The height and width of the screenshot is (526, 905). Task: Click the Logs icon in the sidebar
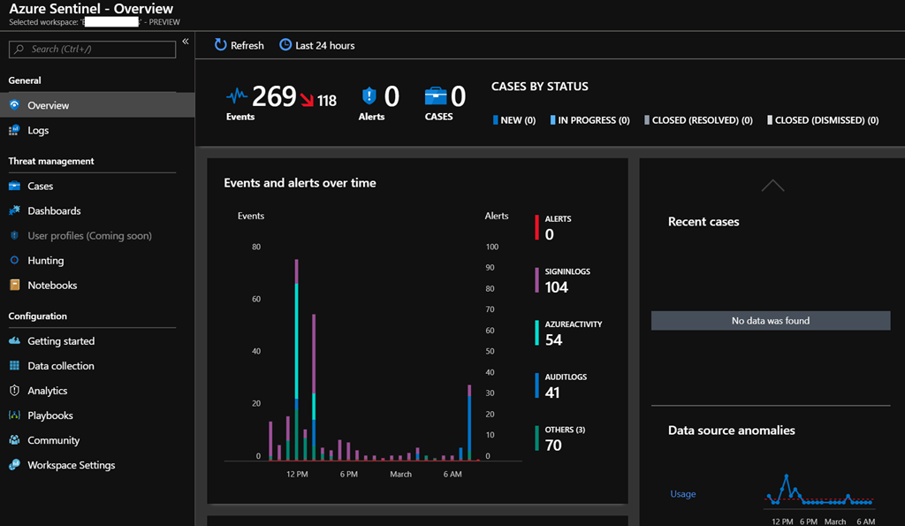tap(14, 130)
